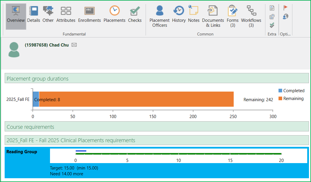
Task: Click the user-with-globe icon in Options
Action: (285, 17)
